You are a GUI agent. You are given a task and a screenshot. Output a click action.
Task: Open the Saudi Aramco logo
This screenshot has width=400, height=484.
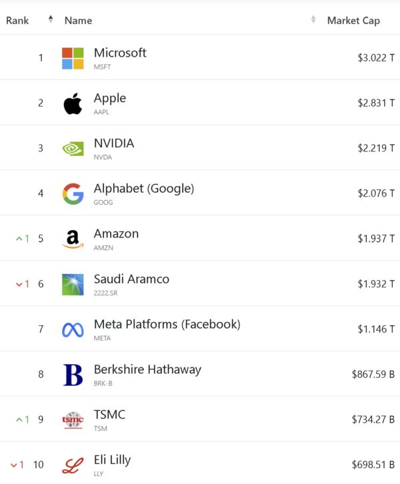tap(73, 284)
